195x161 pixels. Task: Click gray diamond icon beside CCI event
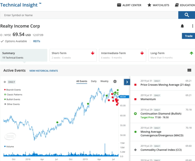point(135,150)
